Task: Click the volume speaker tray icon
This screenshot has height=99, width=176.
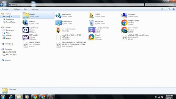Action: pyautogui.click(x=156, y=97)
